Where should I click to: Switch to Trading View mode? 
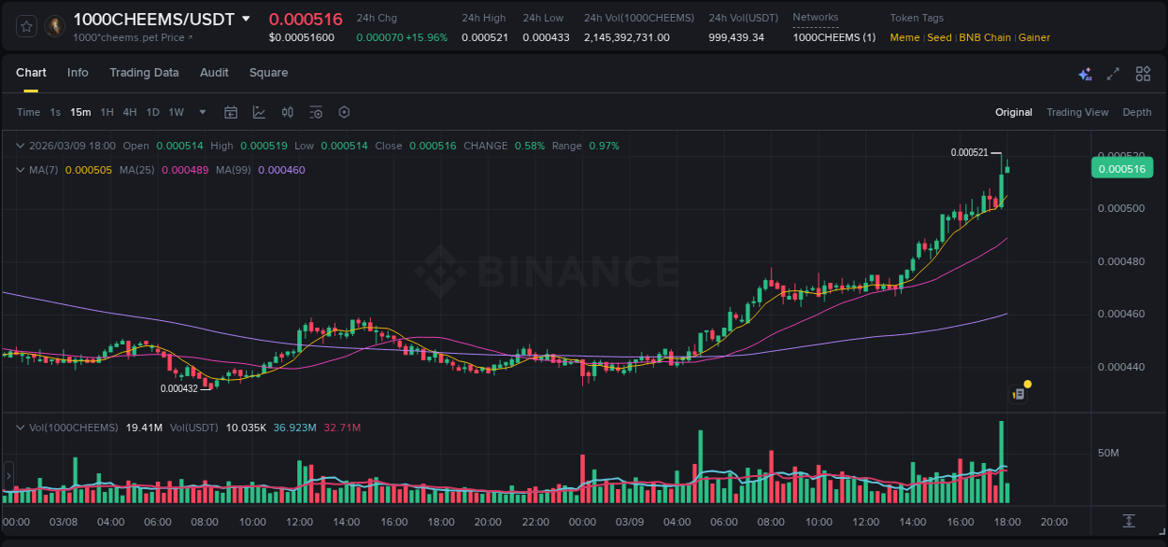click(1077, 112)
